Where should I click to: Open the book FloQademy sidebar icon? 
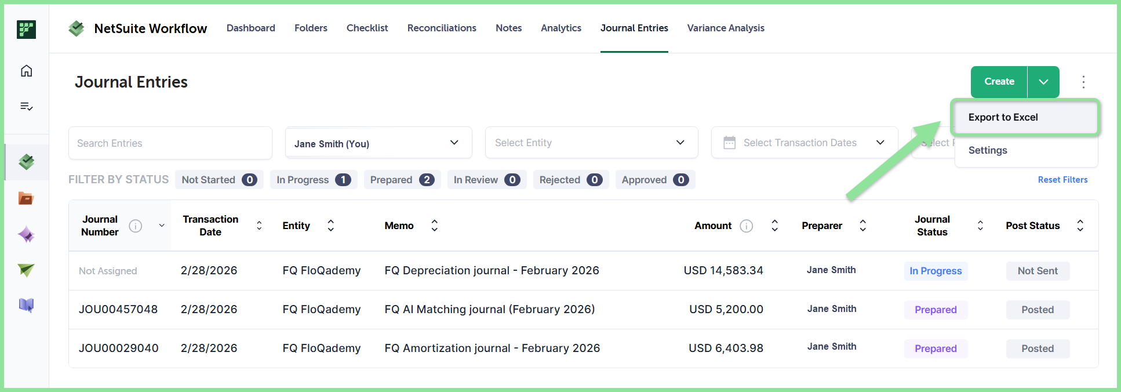point(26,305)
